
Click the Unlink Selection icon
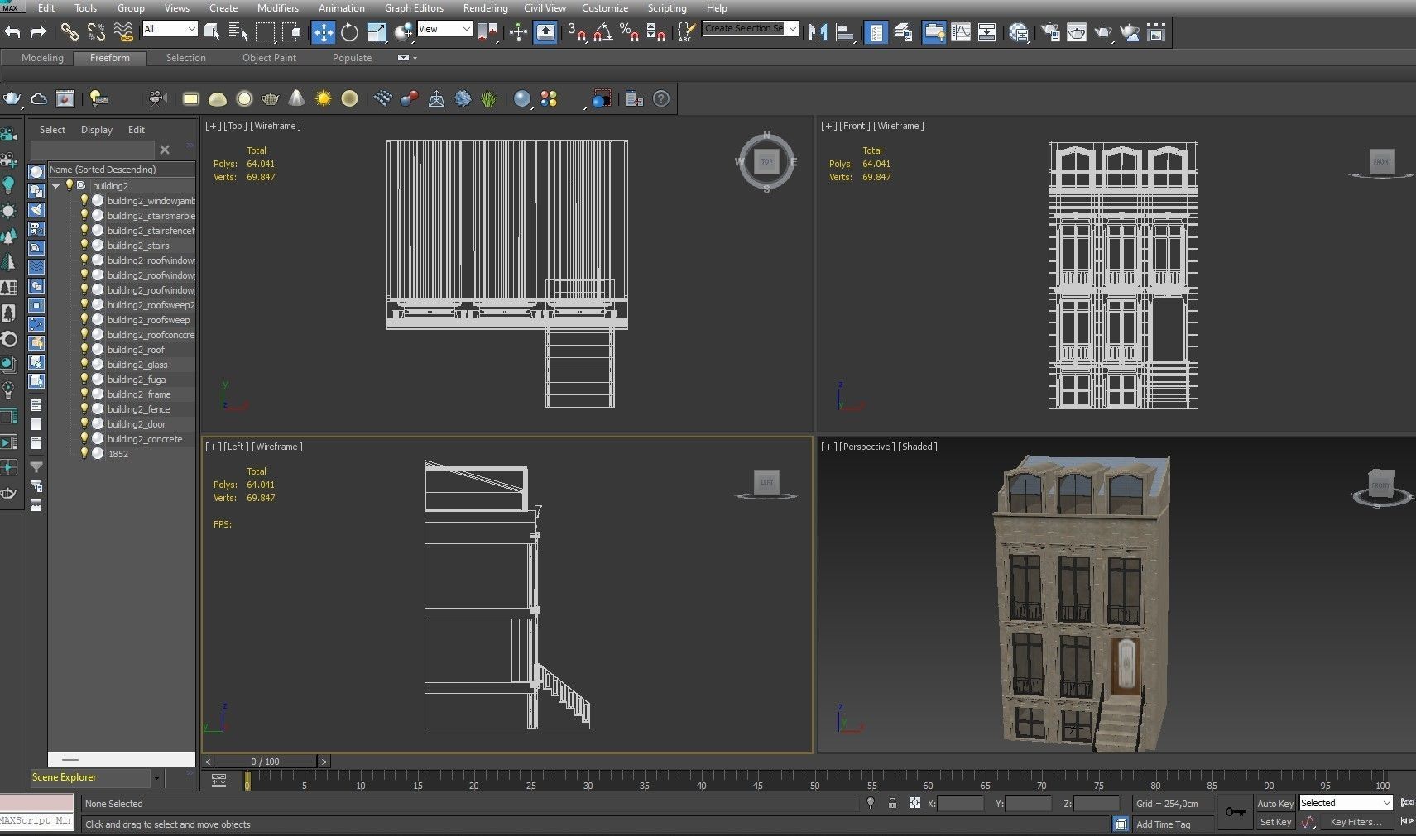[x=96, y=32]
